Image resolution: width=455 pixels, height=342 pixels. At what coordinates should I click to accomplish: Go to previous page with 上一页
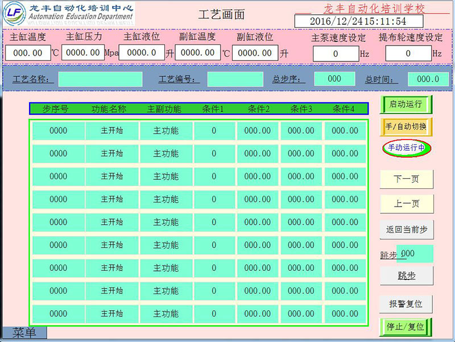(x=406, y=204)
